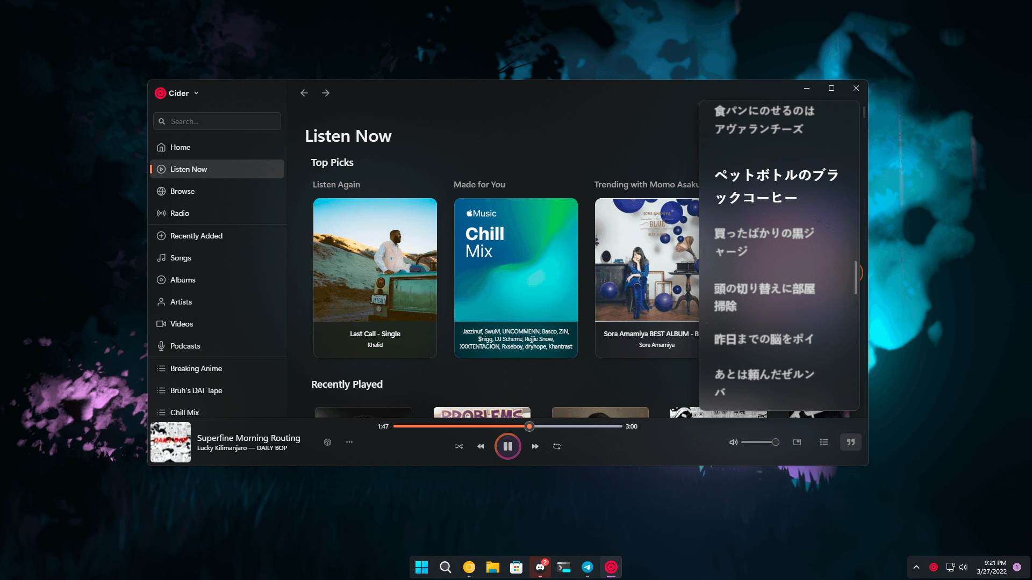Navigate back with the left arrow

(304, 93)
